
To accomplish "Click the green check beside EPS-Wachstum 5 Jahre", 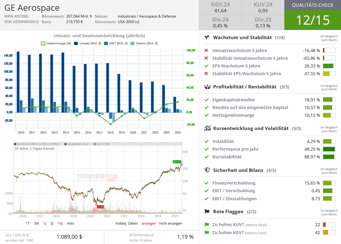I will point(207,66).
